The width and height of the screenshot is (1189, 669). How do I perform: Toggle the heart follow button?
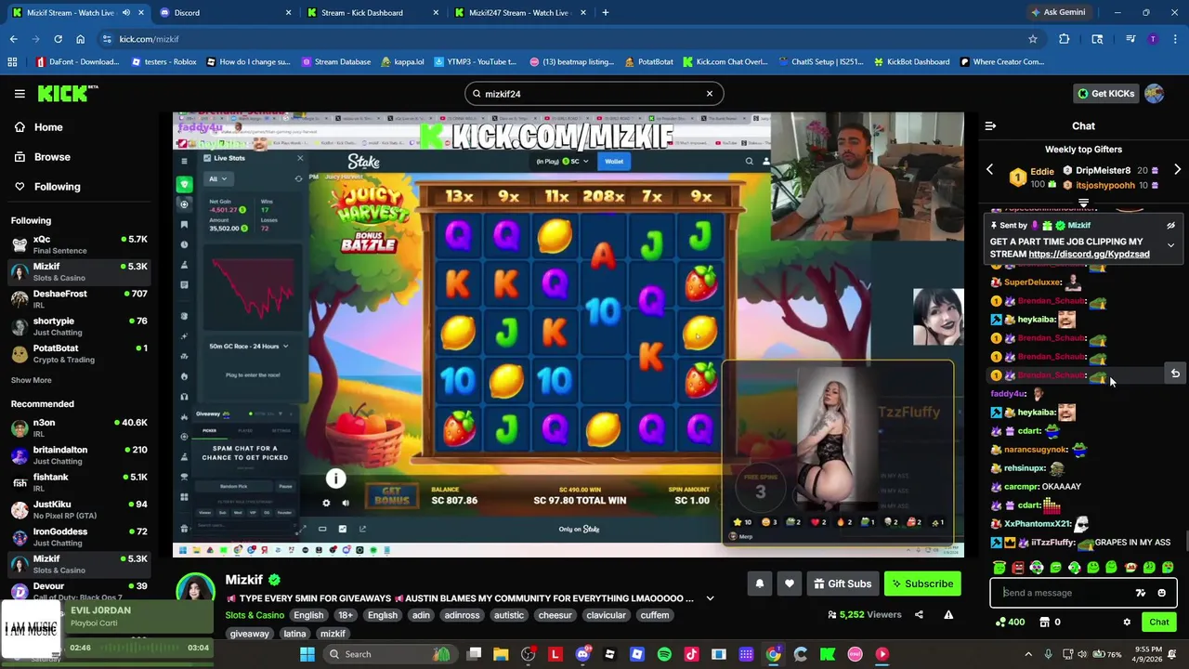[790, 584]
